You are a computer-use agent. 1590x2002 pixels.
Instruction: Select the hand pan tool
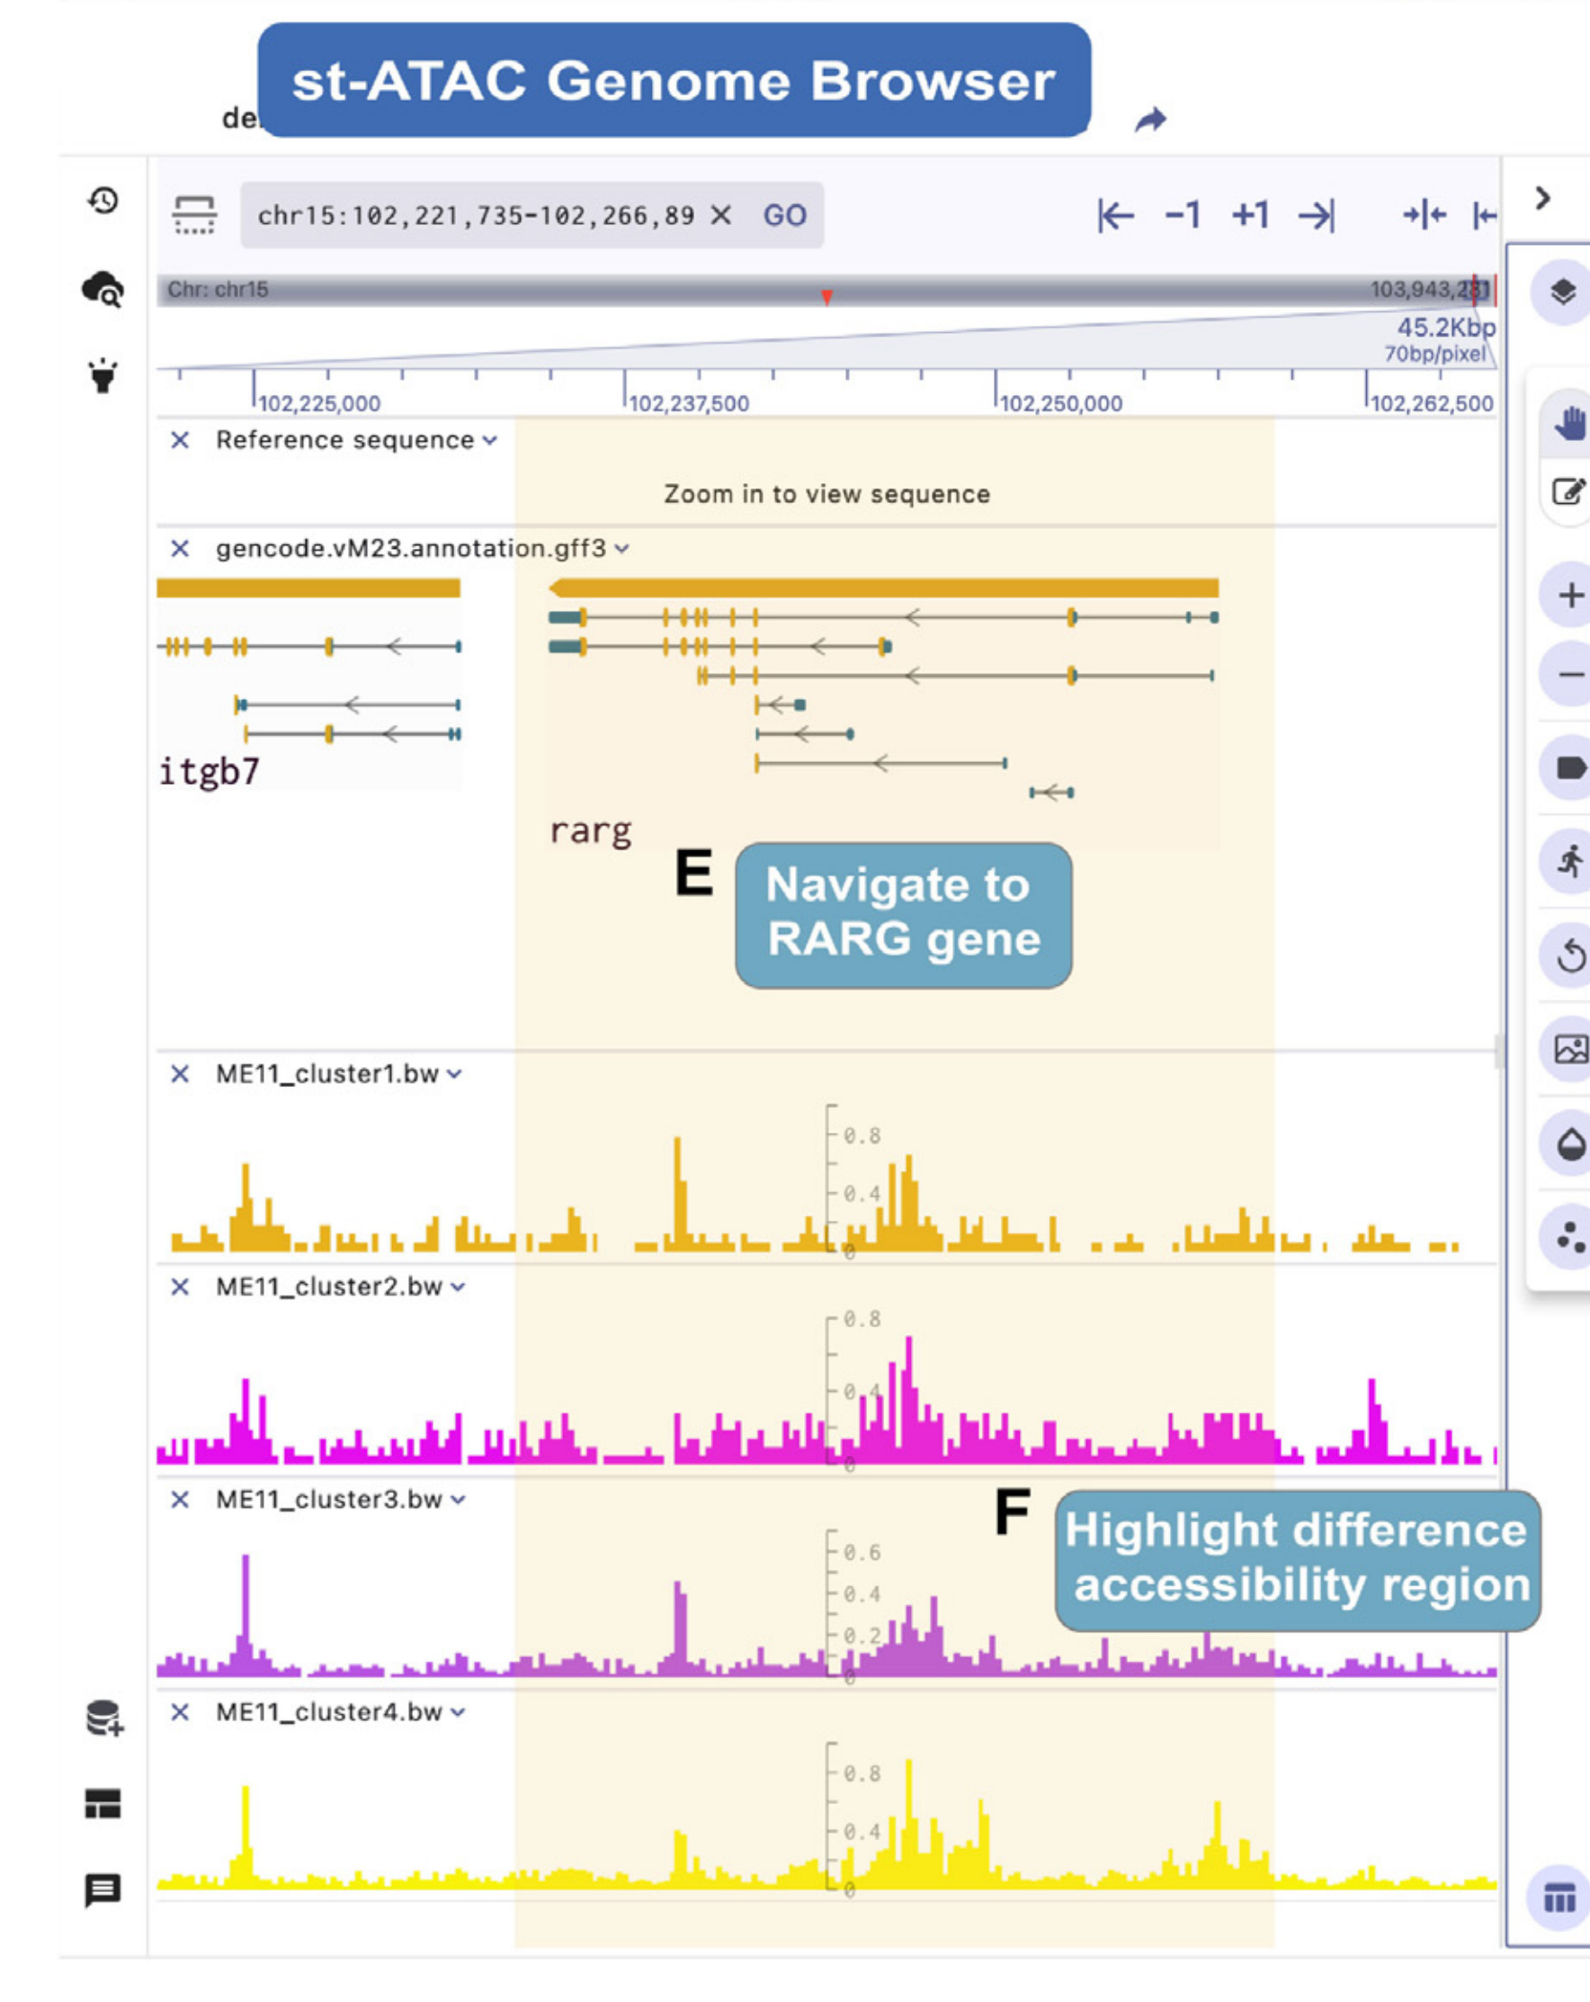pyautogui.click(x=1568, y=424)
